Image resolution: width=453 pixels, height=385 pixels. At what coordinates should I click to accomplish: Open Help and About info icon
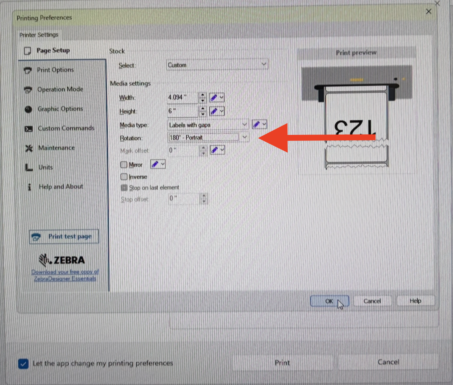pos(30,187)
